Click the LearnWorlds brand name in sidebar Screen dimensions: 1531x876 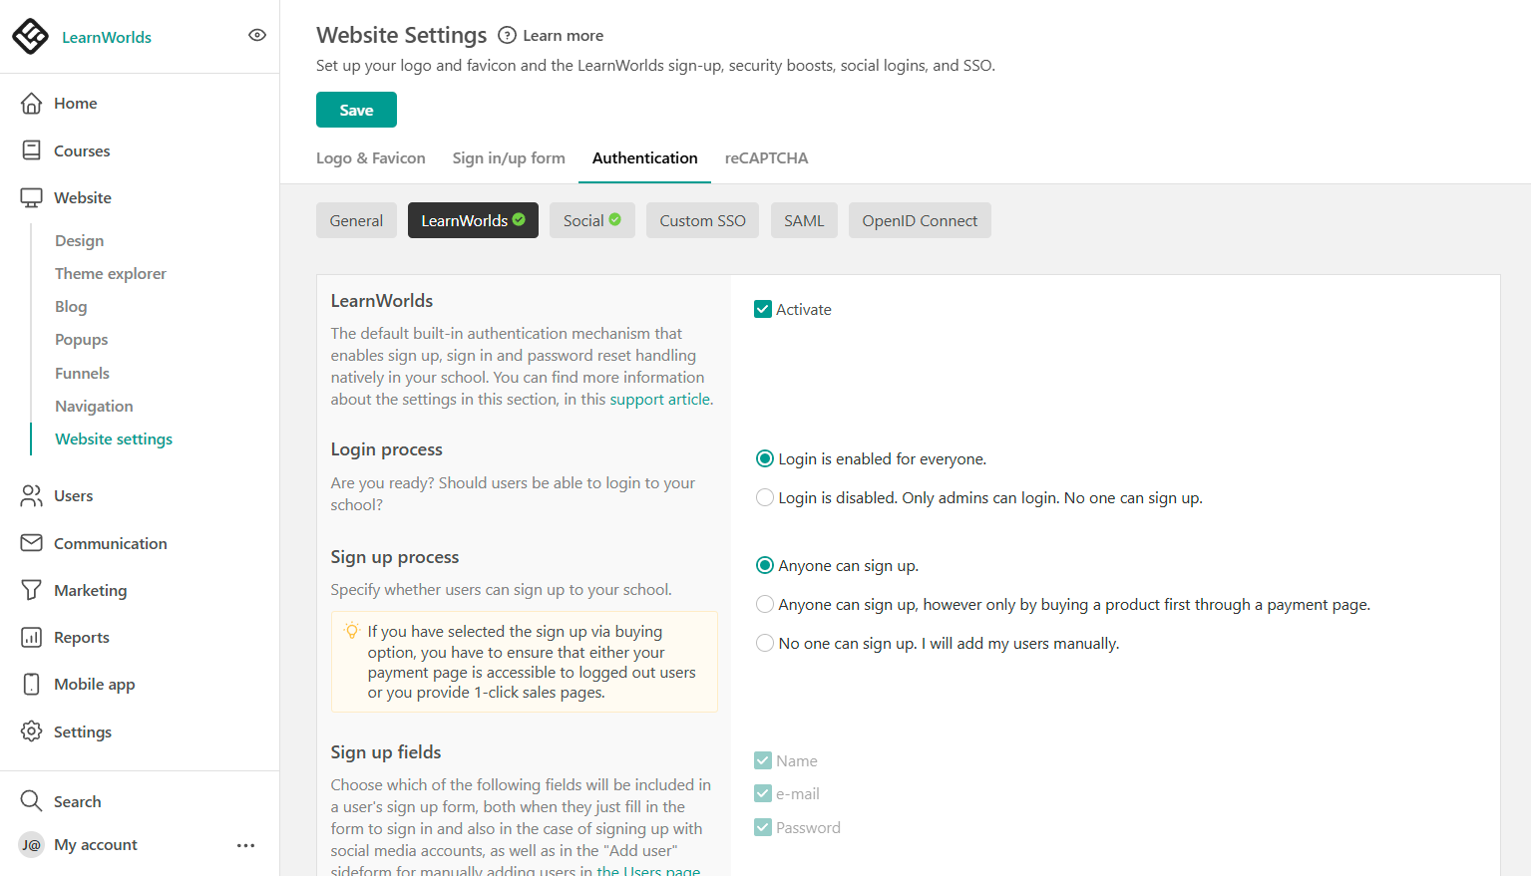click(x=107, y=37)
